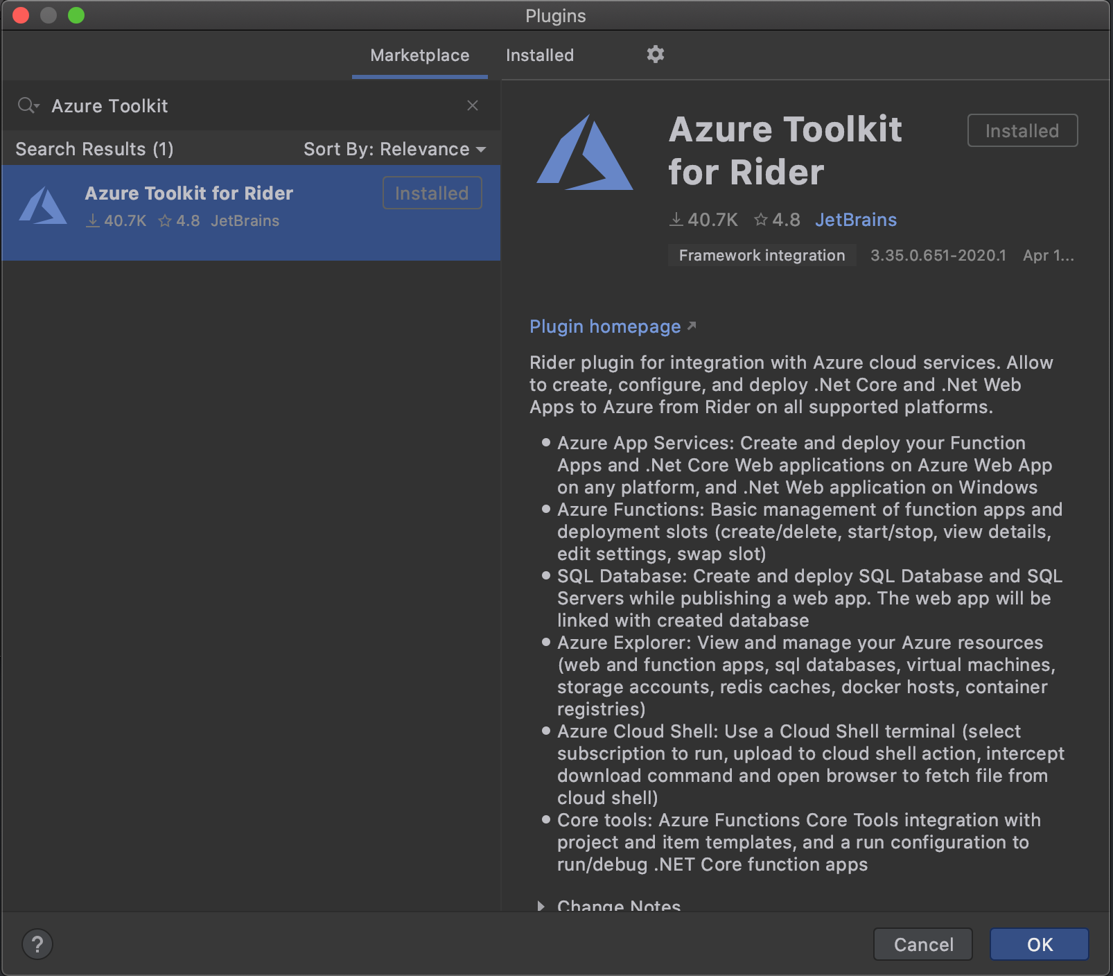1113x976 pixels.
Task: Click Installed button in the details header
Action: click(x=1022, y=130)
